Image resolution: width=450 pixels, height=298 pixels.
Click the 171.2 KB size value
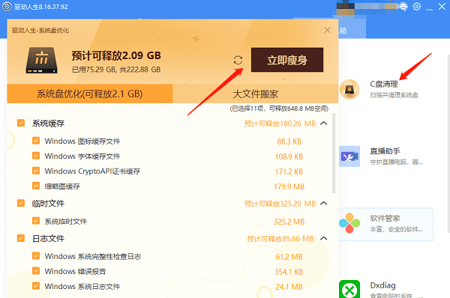coord(289,171)
